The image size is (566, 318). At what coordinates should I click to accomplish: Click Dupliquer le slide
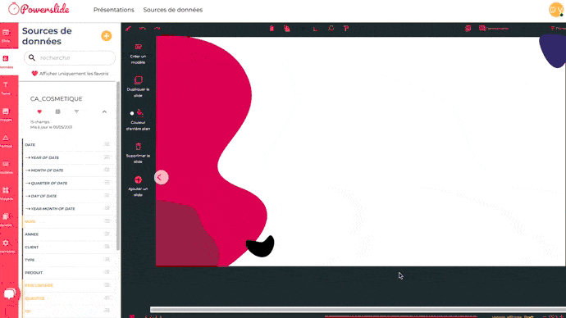click(138, 87)
